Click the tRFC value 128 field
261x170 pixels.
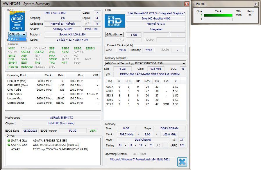coord(182,145)
